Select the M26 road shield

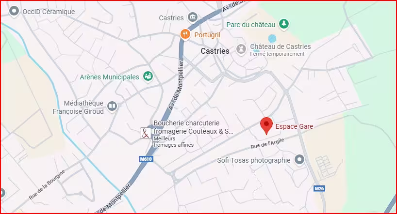pos(319,188)
